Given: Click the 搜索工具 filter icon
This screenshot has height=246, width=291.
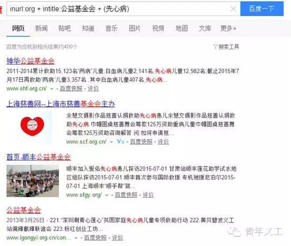Looking at the screenshot, I should (x=215, y=47).
